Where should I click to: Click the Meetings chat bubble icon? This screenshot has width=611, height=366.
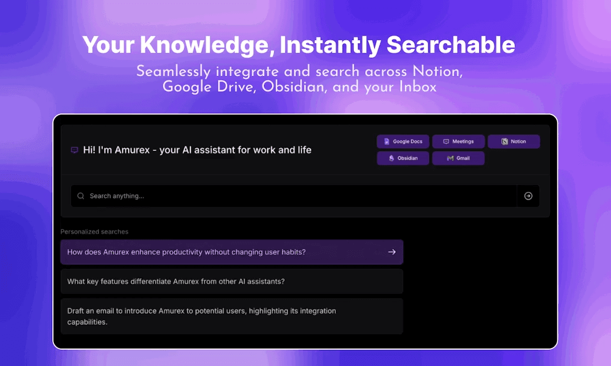[x=446, y=142]
